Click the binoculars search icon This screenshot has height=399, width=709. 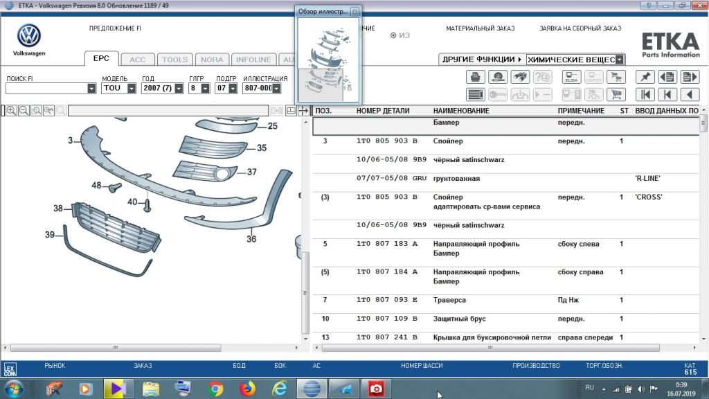tap(520, 77)
